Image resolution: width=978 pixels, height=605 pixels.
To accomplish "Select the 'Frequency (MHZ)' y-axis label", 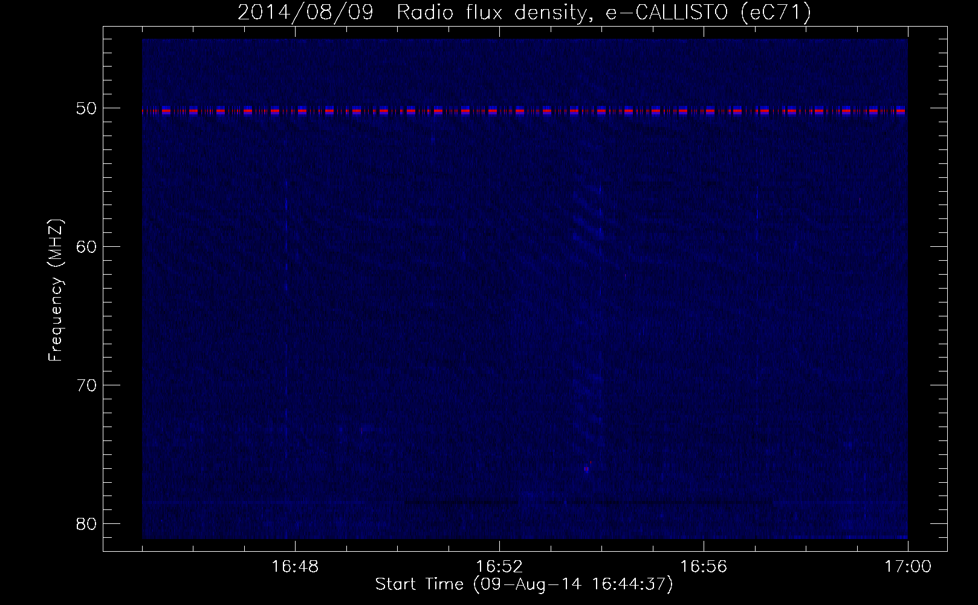I will pos(56,291).
